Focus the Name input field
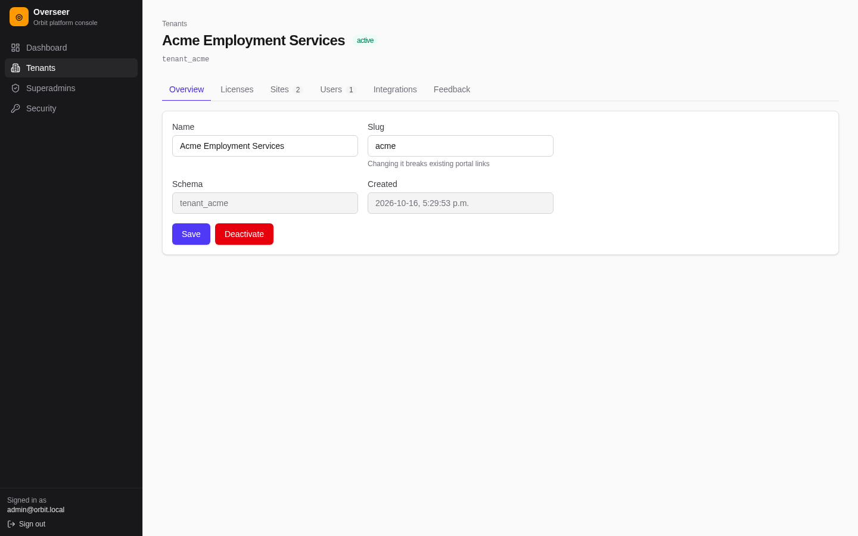This screenshot has height=536, width=858. [265, 146]
